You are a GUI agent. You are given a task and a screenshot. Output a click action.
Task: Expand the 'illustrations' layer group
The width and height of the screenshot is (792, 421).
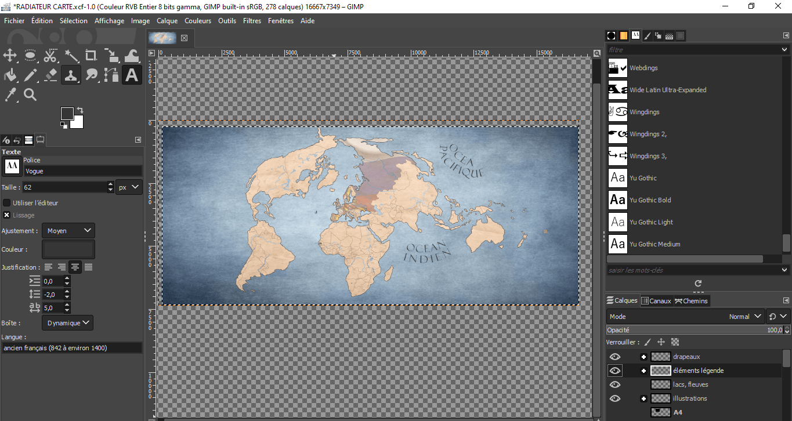[x=643, y=398]
